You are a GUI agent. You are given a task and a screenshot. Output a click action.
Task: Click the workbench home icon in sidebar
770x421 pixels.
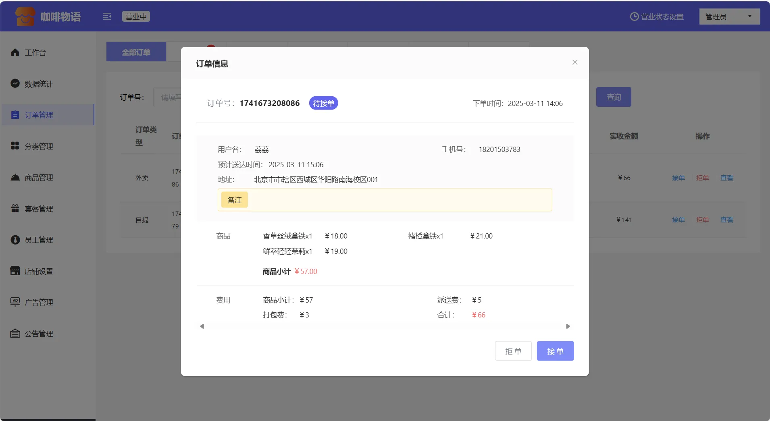[x=15, y=52]
